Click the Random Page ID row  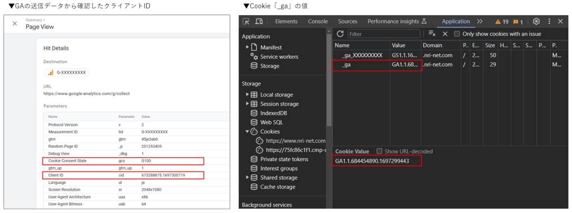(x=136, y=146)
